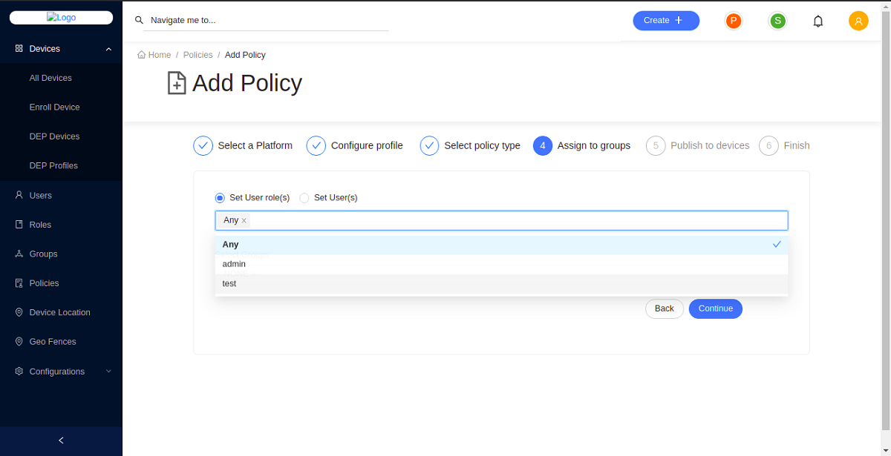Click the search magnifier icon
Image resolution: width=891 pixels, height=456 pixels.
[x=139, y=20]
